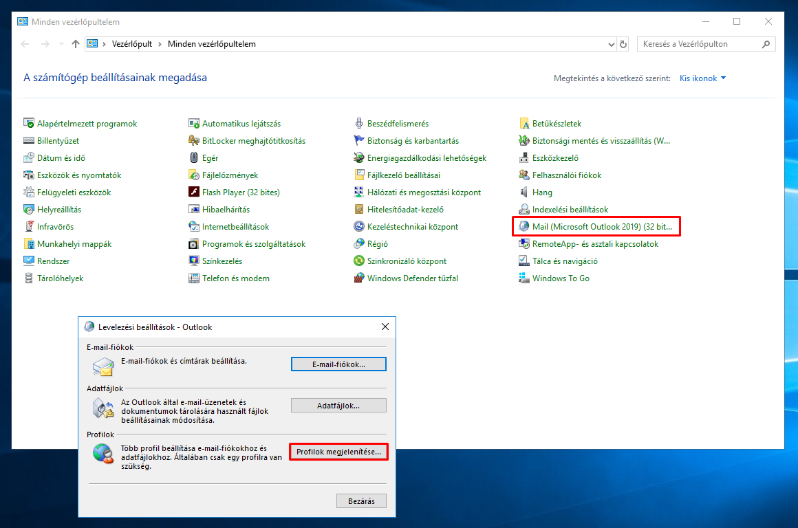The image size is (798, 528).
Task: Open the Betűkészletek fonts icon
Action: [x=524, y=123]
